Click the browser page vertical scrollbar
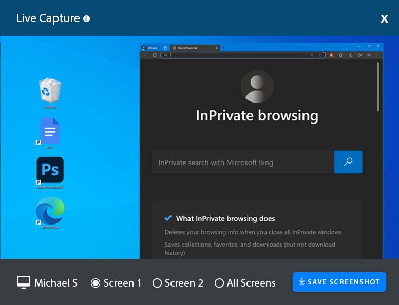 (378, 87)
